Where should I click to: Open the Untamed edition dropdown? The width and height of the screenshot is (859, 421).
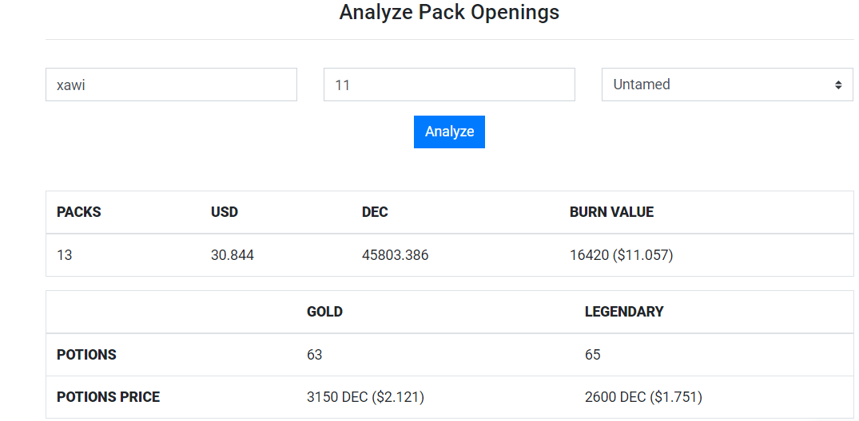(727, 85)
